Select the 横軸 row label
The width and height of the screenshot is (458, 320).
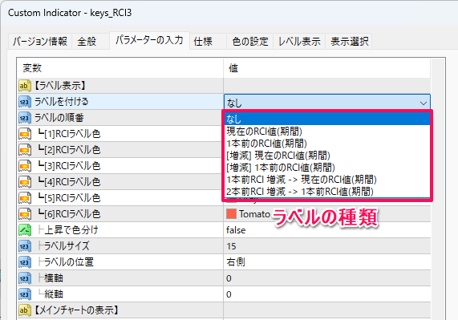[54, 278]
